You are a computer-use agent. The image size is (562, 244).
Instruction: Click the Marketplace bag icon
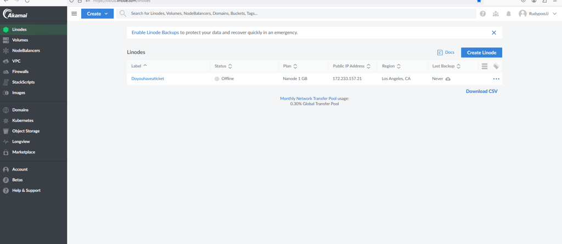pyautogui.click(x=5, y=152)
